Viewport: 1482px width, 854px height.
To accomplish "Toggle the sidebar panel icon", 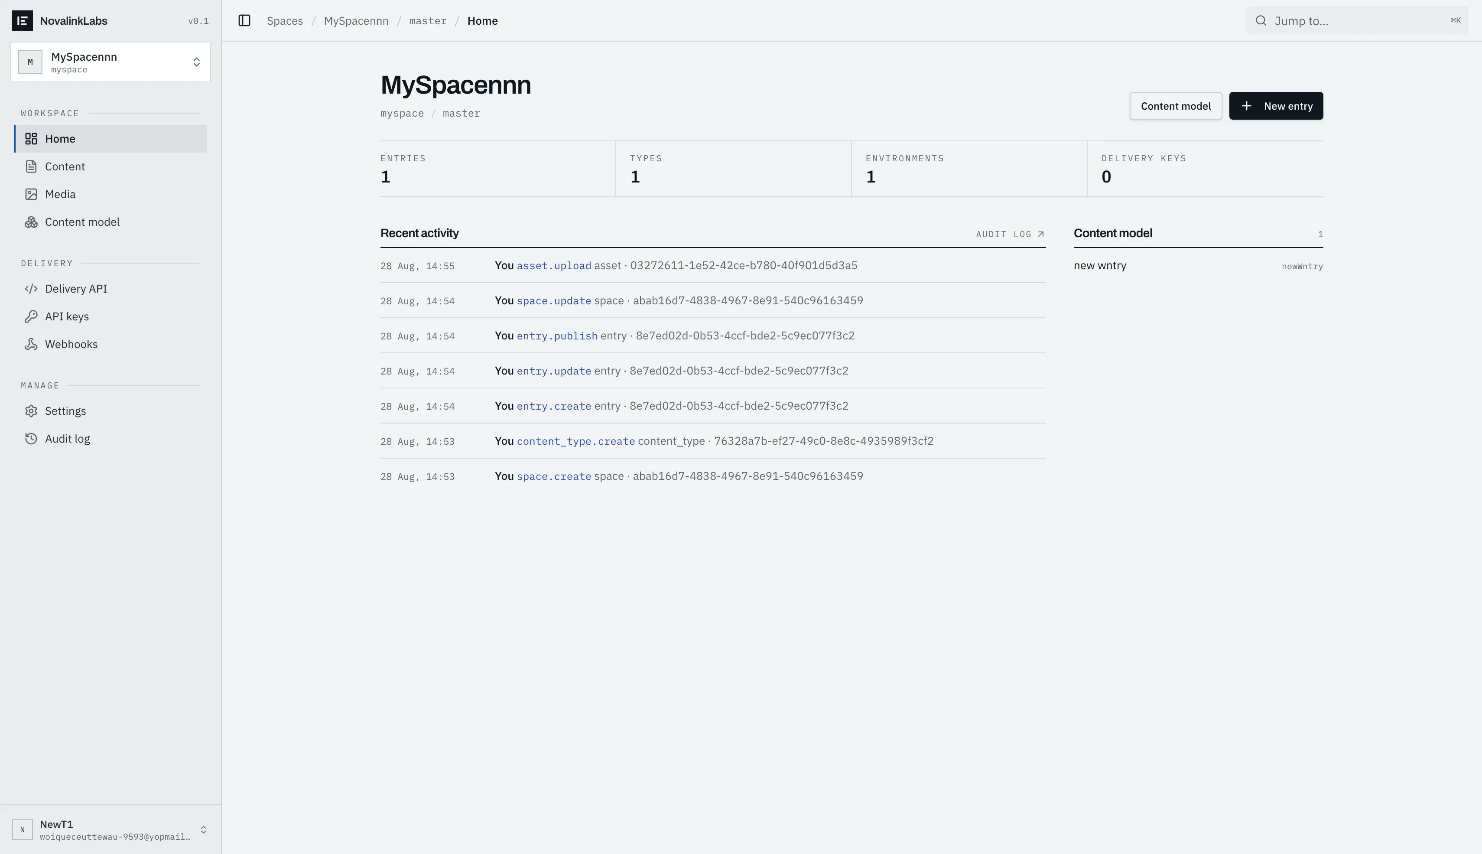I will 244,20.
